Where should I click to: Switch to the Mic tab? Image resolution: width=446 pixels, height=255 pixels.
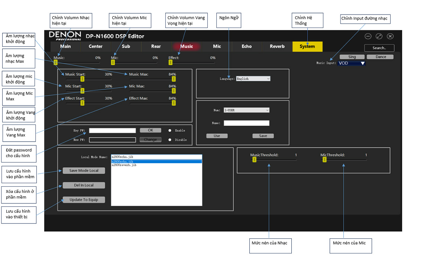pos(217,46)
